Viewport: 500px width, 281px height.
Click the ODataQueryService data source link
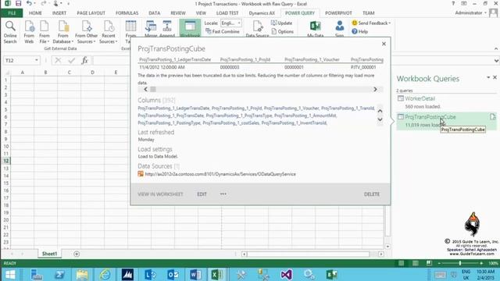click(220, 174)
